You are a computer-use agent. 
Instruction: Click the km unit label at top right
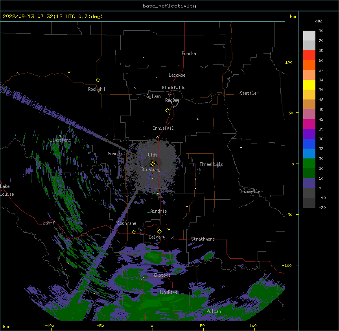point(293,17)
